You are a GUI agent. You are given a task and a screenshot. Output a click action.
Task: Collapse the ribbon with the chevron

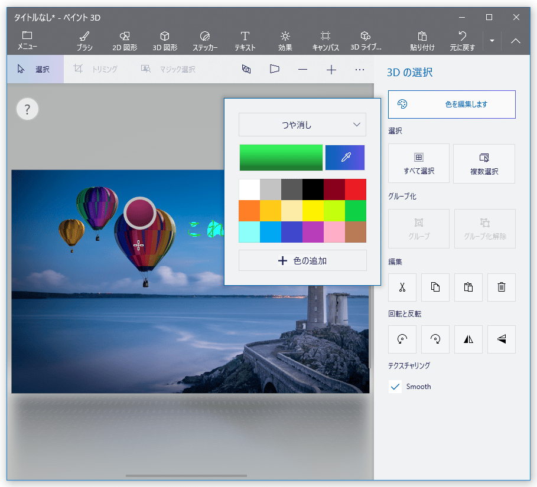515,41
